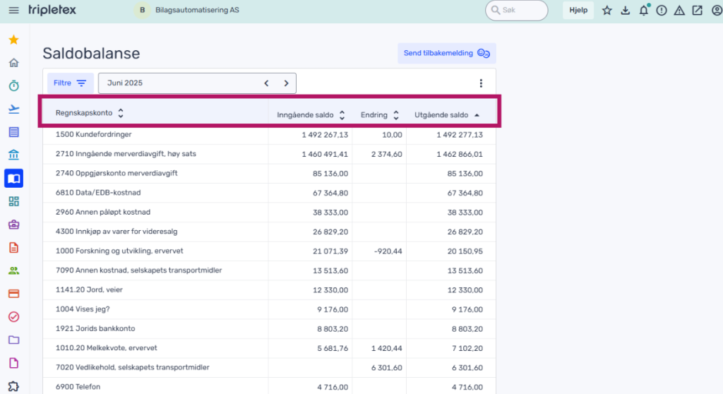The image size is (723, 394).
Task: Click the Utgående saldo value 1 492 277,13
Action: 460,135
